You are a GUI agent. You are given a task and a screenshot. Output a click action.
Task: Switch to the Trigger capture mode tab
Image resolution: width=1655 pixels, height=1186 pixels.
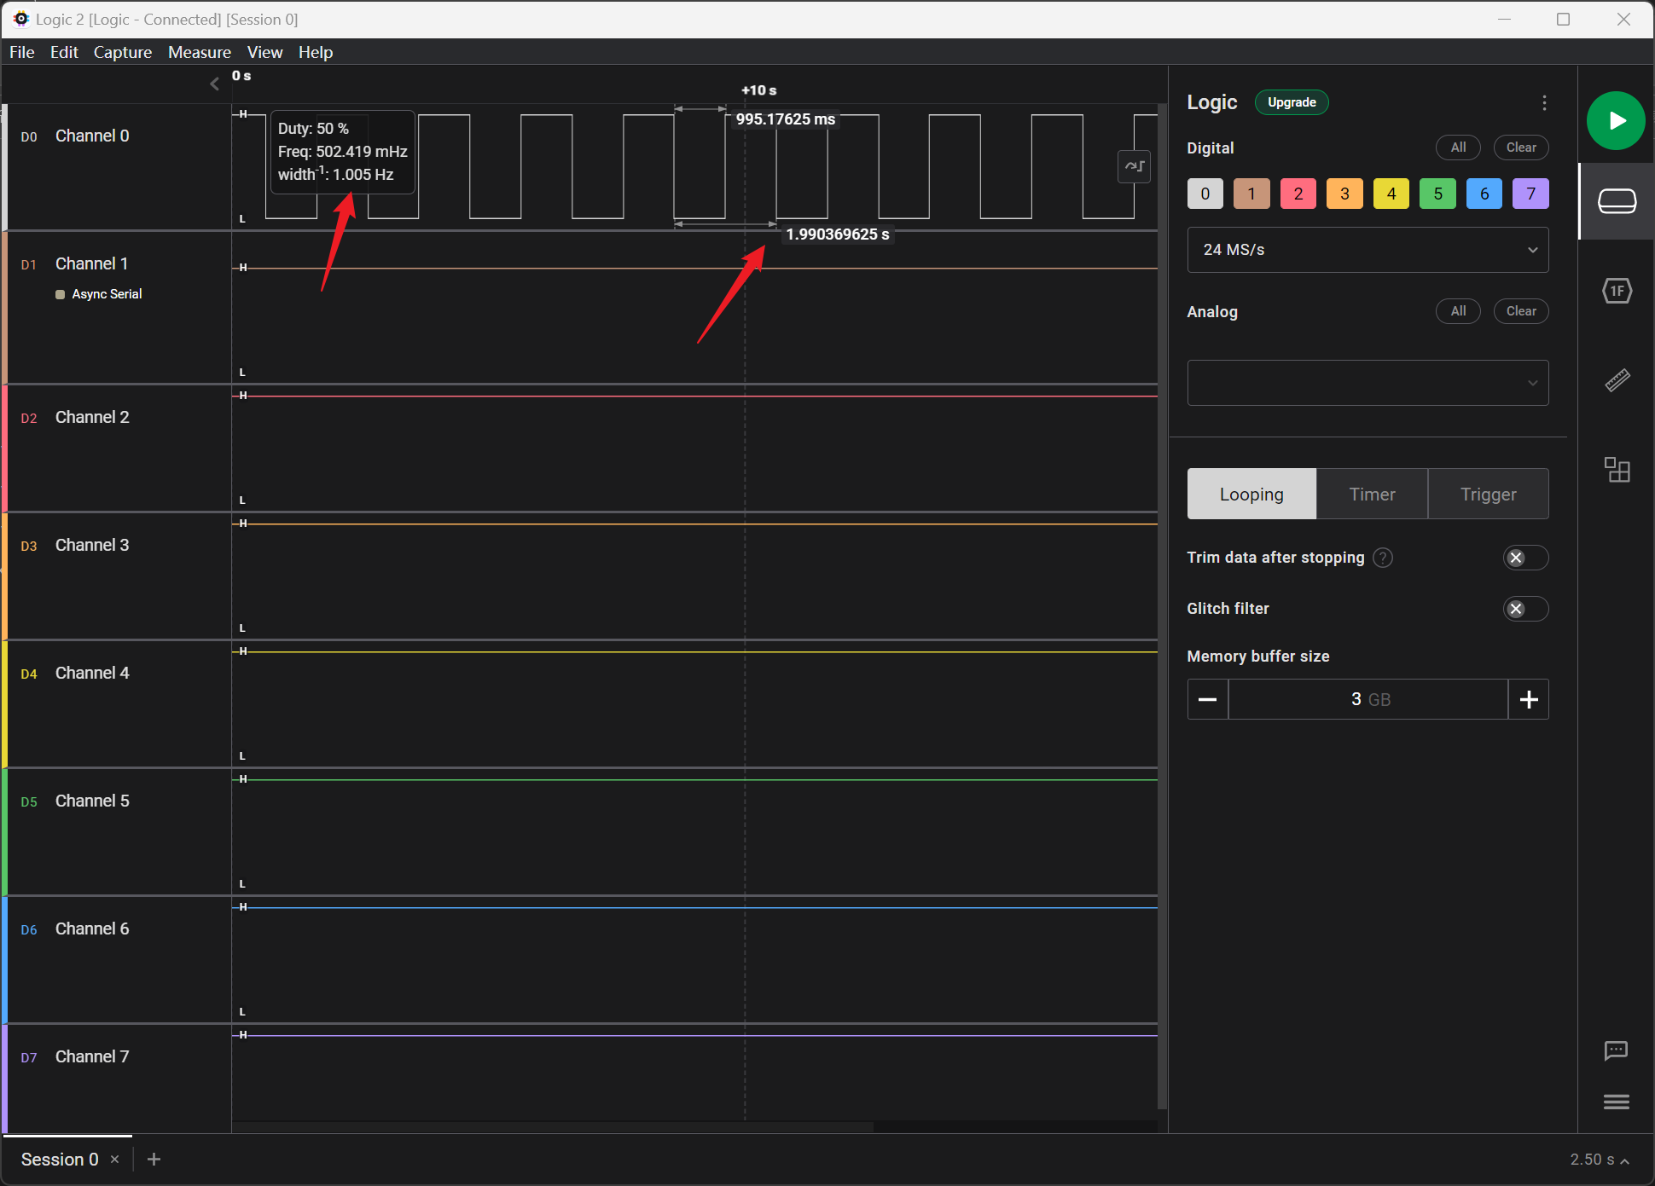pyautogui.click(x=1488, y=495)
